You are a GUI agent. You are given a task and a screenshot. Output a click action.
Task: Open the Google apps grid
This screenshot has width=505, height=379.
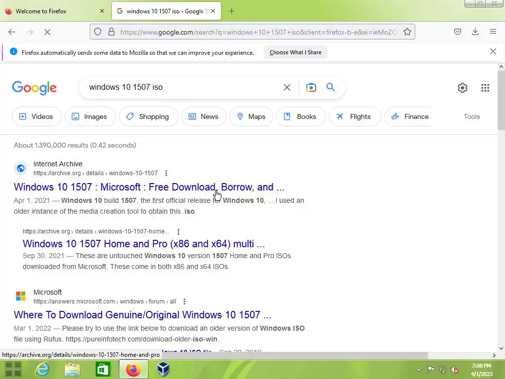click(x=485, y=88)
